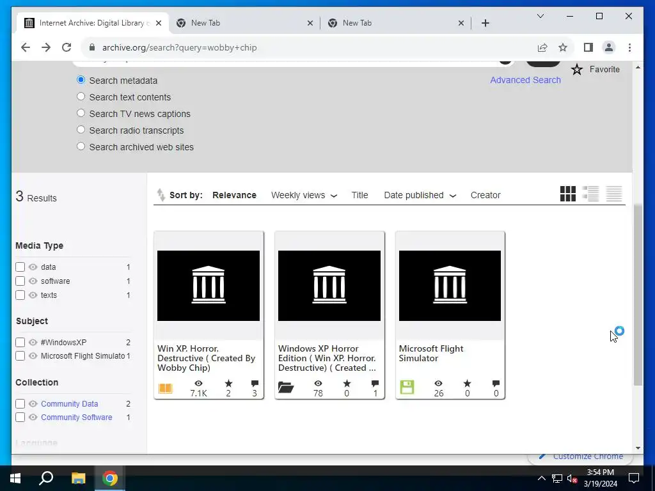Close the Internet Archive tab

[159, 23]
